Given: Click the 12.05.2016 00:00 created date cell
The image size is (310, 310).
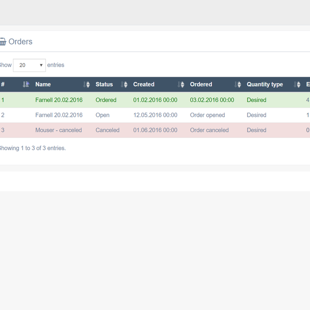Looking at the screenshot, I should tap(155, 115).
